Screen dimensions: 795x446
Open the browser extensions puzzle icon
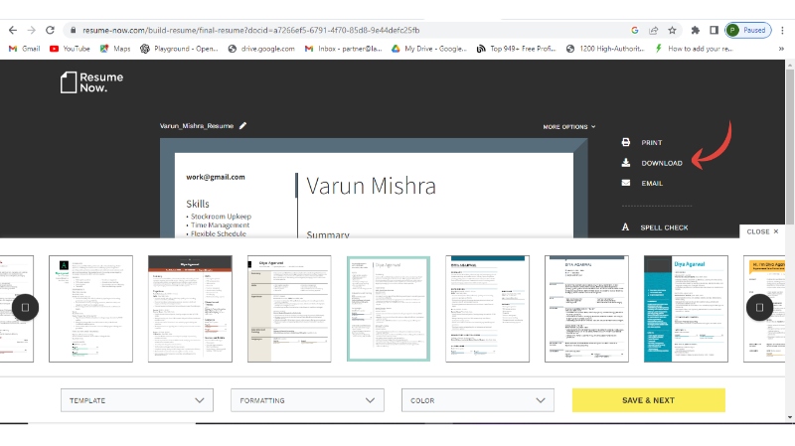click(x=695, y=30)
